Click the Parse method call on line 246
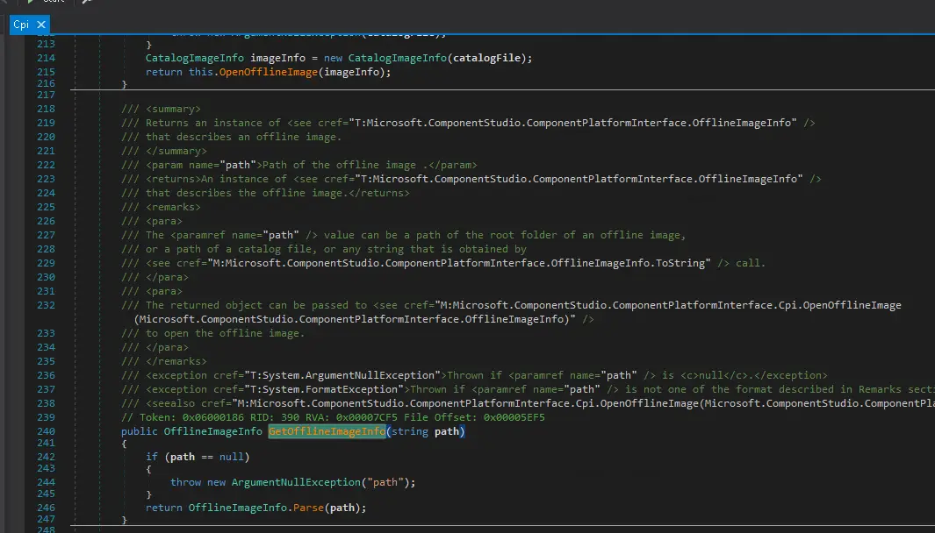The width and height of the screenshot is (935, 533). click(x=308, y=508)
